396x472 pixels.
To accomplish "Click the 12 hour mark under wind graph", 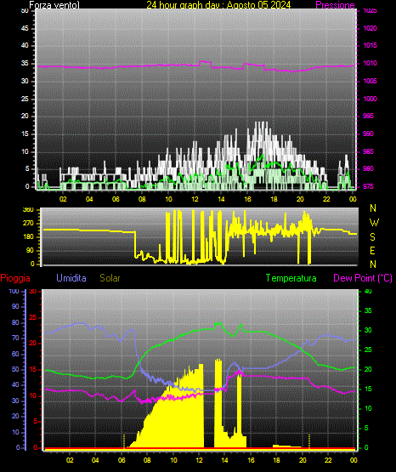I will (x=195, y=199).
